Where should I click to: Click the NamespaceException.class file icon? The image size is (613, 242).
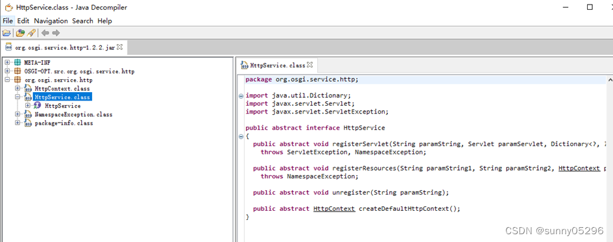[x=28, y=115]
